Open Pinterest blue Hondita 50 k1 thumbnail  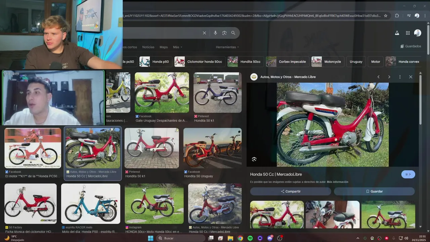pyautogui.click(x=217, y=92)
